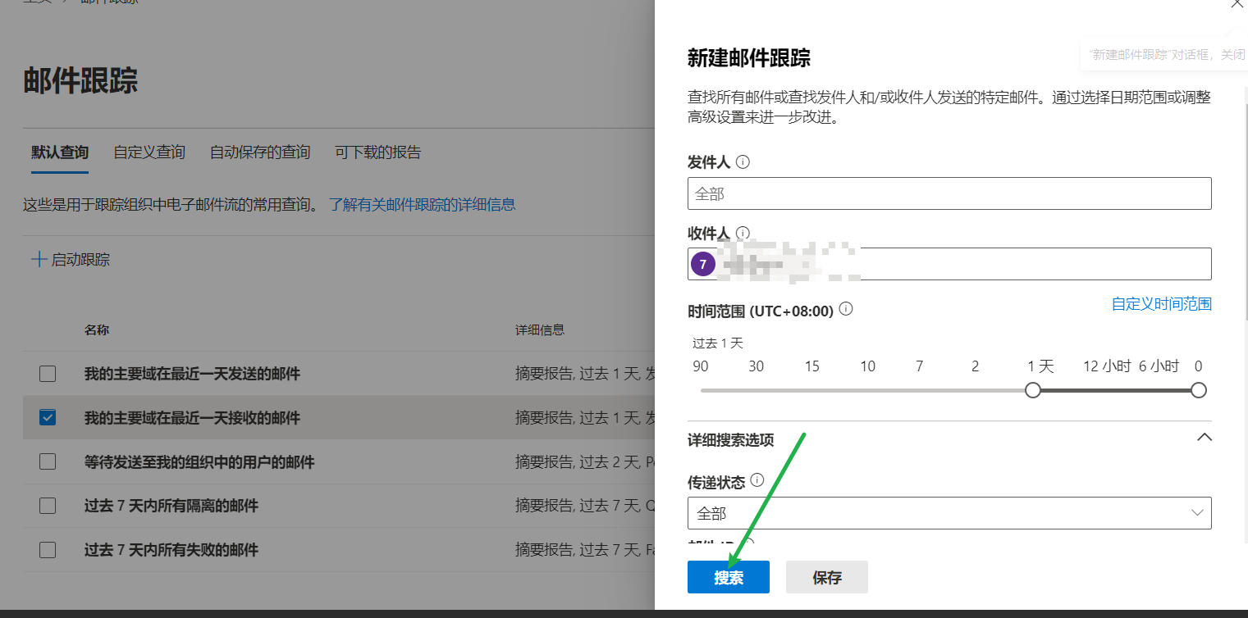This screenshot has width=1248, height=618.
Task: Click the time range slider handle at 1 天
Action: 1033,390
